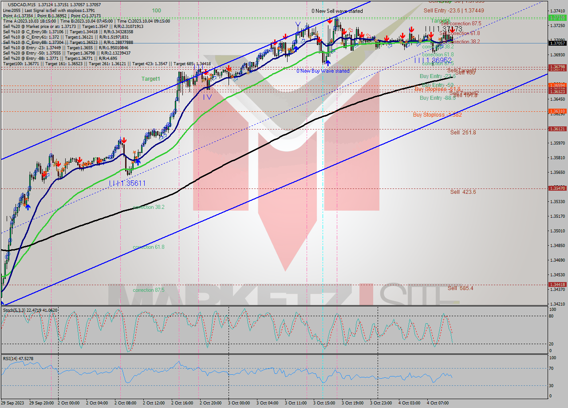Click the orange price tag 1.36310
The image size is (568, 408).
[x=557, y=111]
